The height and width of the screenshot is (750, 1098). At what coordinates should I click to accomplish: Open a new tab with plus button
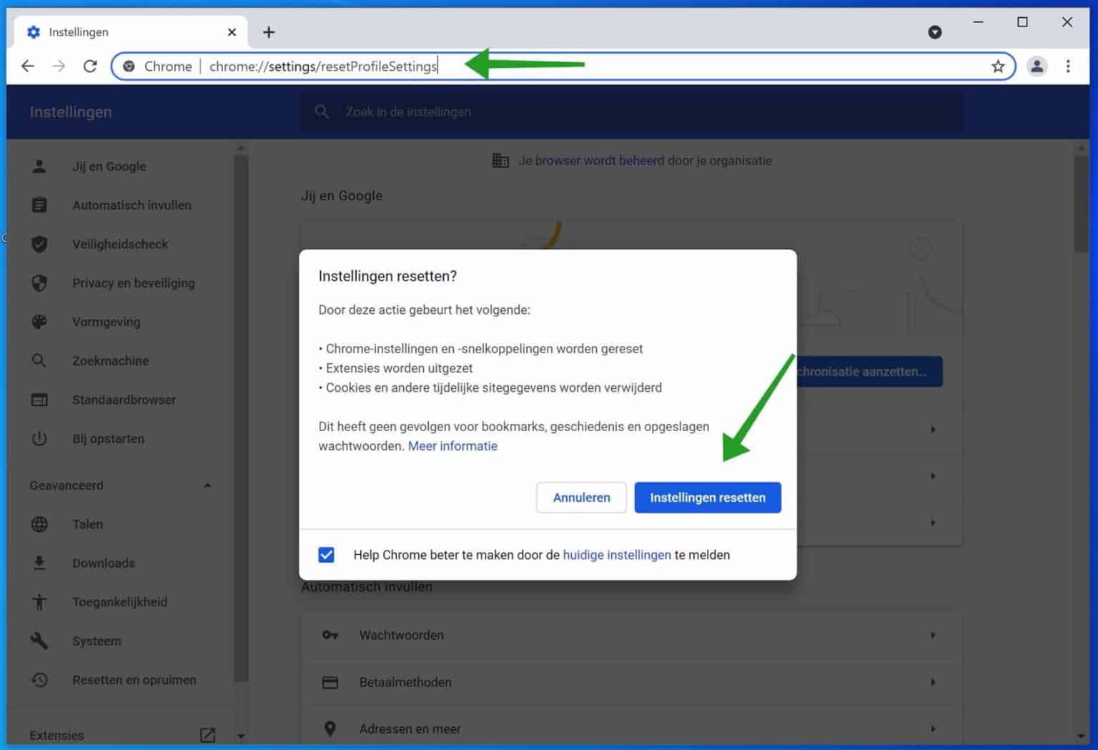(269, 32)
